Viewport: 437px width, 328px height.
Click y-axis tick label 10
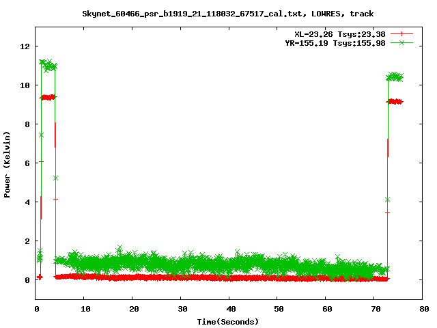[x=25, y=85]
